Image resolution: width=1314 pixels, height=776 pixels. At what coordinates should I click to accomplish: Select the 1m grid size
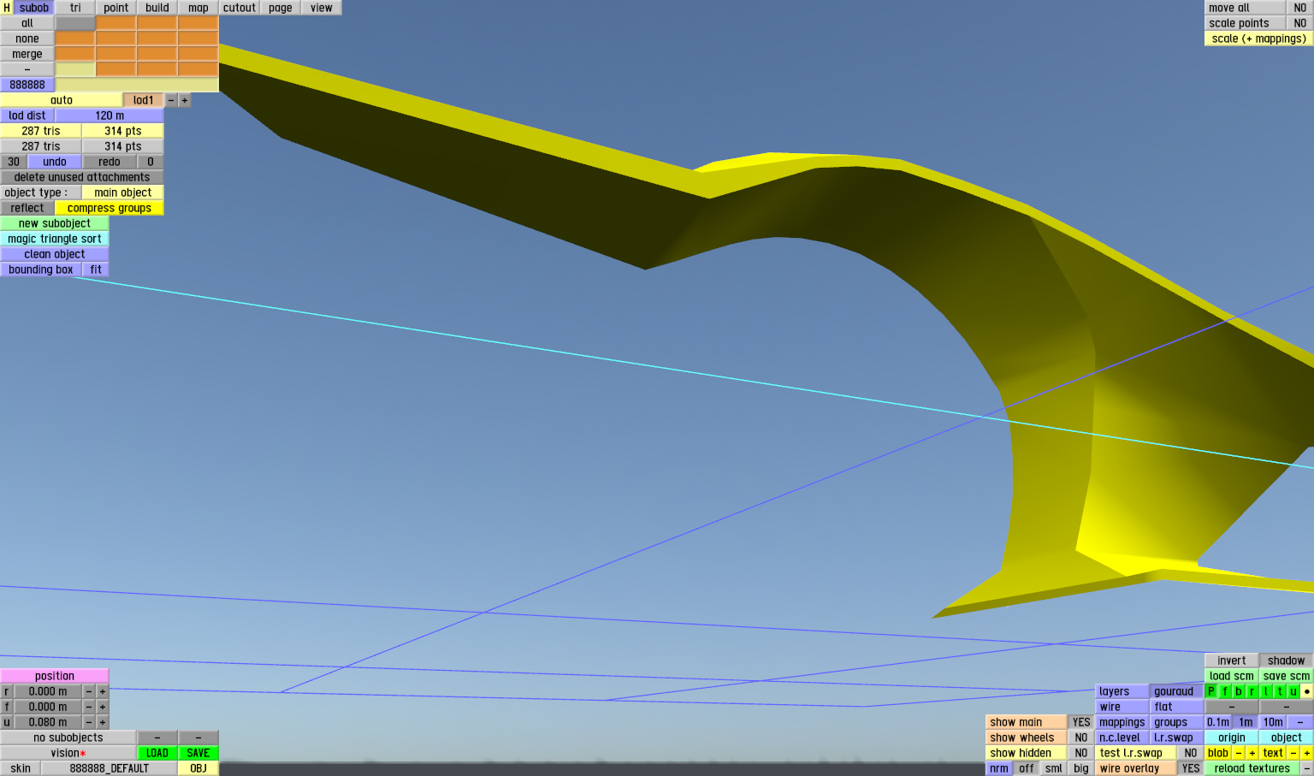1246,722
